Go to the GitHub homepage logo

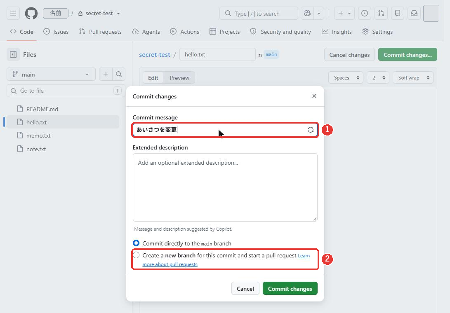tap(31, 13)
